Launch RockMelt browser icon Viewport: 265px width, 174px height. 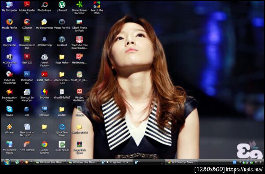click(x=62, y=41)
